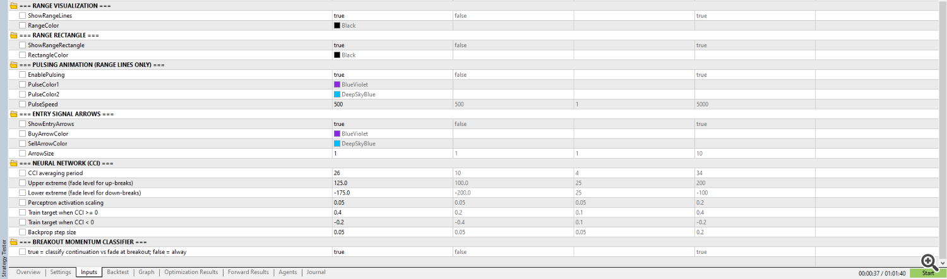The height and width of the screenshot is (279, 947).
Task: Click the elapsed time 00:00:37 / 01:01:40
Action: [x=882, y=273]
